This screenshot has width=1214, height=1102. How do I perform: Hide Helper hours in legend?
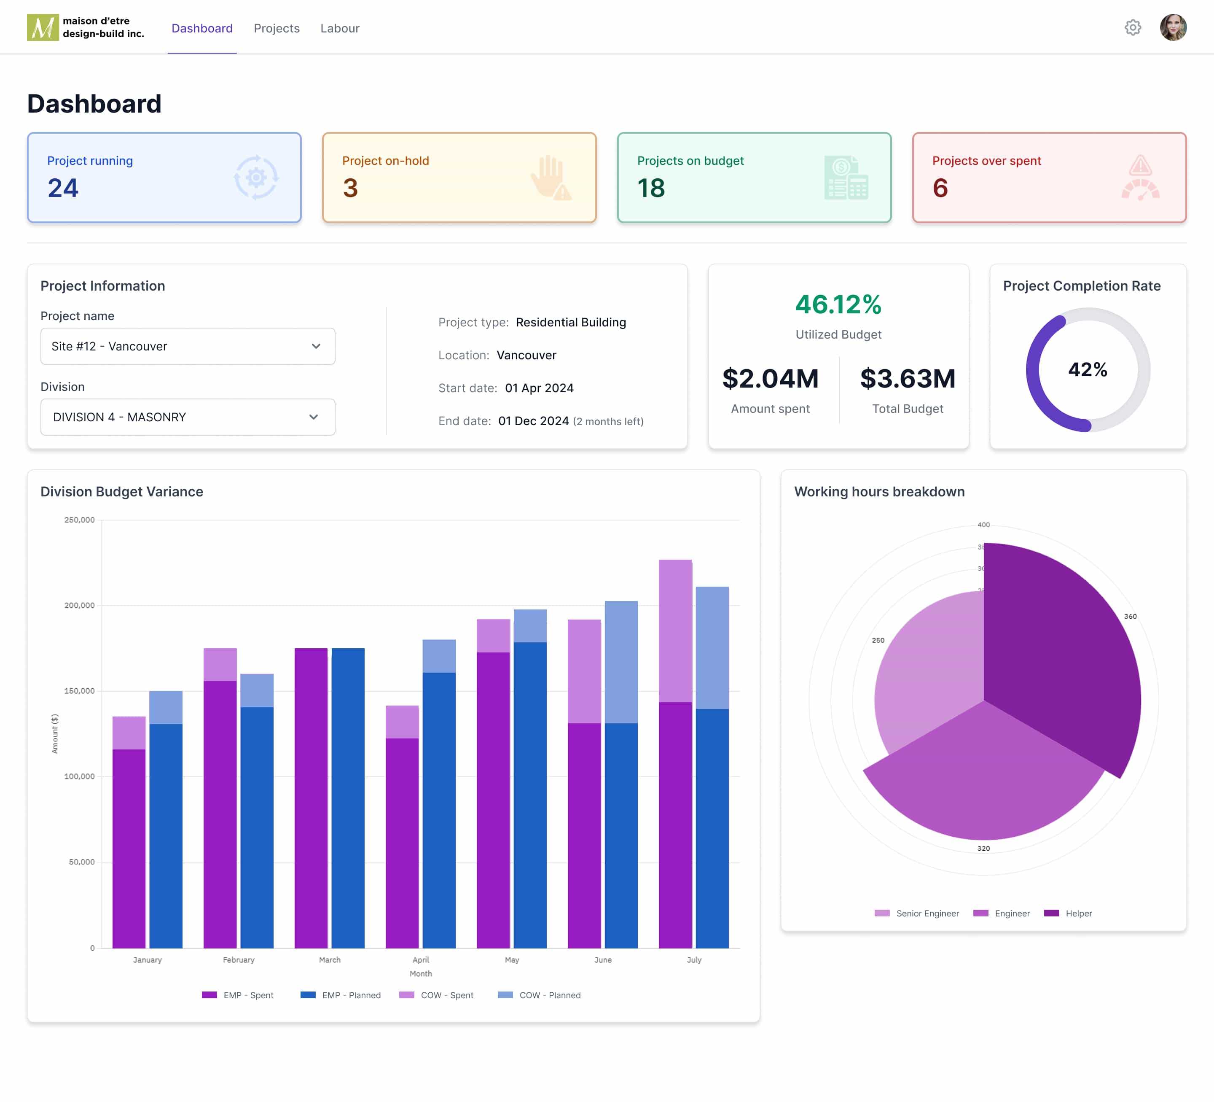coord(1068,913)
